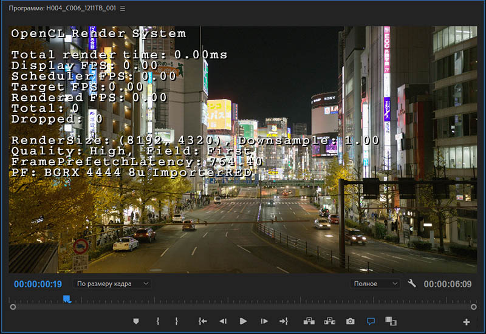Start playback with the Play button

(244, 321)
